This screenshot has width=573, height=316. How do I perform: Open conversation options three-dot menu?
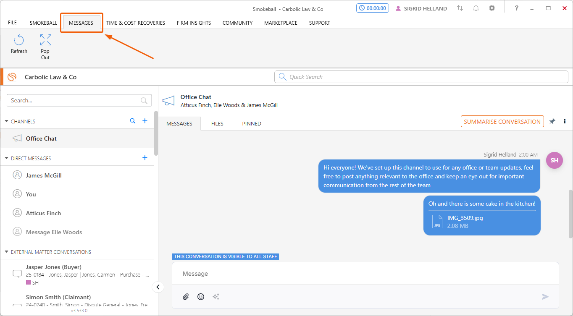pyautogui.click(x=565, y=121)
